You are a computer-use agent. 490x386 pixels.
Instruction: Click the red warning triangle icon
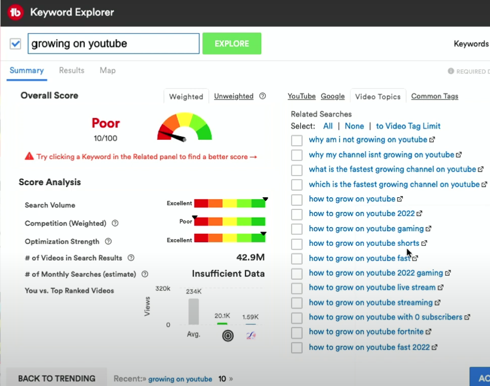(29, 156)
